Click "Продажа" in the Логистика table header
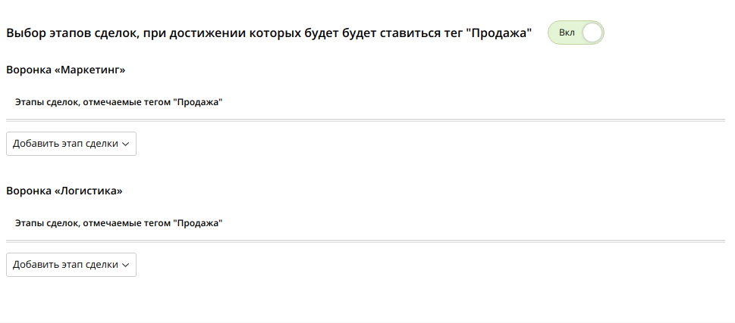Image resolution: width=735 pixels, height=323 pixels. click(x=197, y=223)
